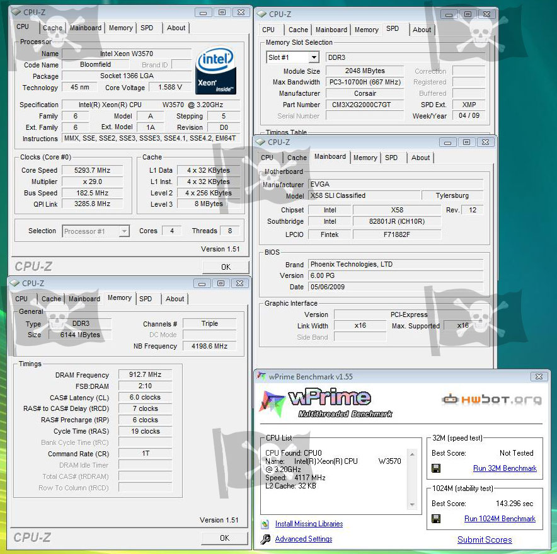Screen dimensions: 557x554
Task: Click the Level 3 cache 8 MBytes value
Action: coord(209,204)
